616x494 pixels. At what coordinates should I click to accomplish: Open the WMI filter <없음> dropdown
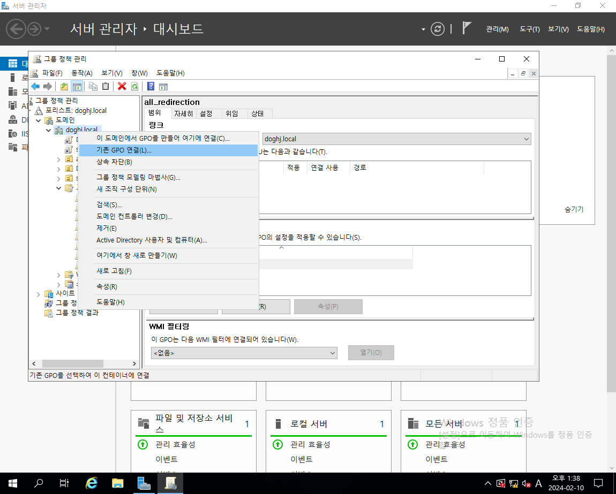pyautogui.click(x=332, y=353)
